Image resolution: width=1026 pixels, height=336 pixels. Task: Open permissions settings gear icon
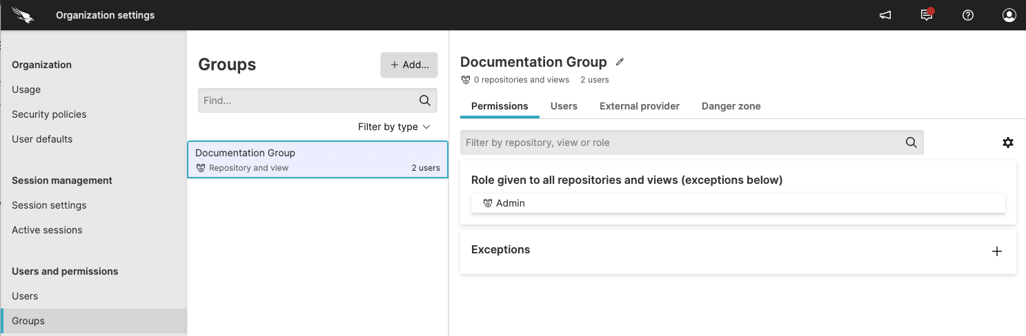[x=1008, y=143]
